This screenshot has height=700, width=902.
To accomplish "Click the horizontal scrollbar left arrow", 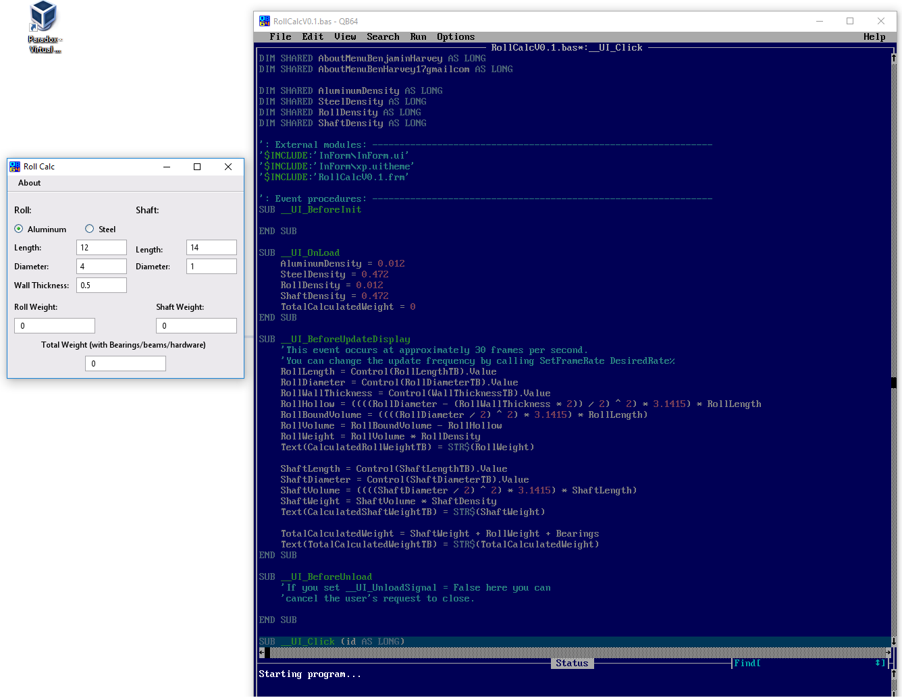I will [261, 652].
